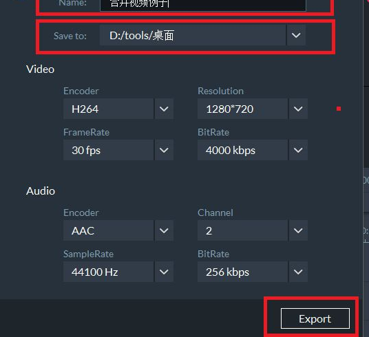Screen dimensions: 369x337
Task: Click the 256 kbps audio bitrate box
Action: (x=242, y=272)
